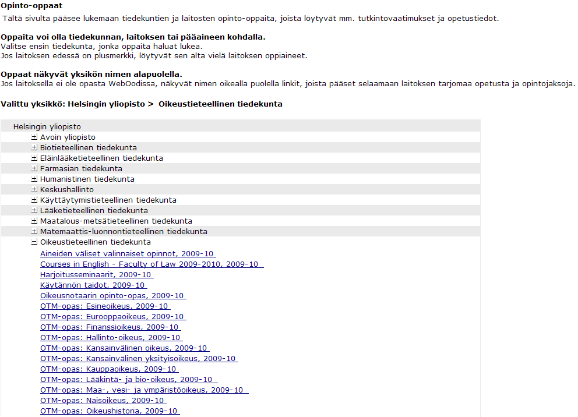
Task: Click Eläinlääketieteellinen tiedekunta label
Action: click(x=101, y=158)
